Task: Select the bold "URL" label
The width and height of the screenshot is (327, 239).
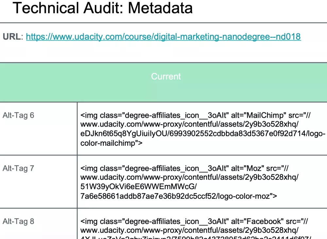Action: point(12,37)
